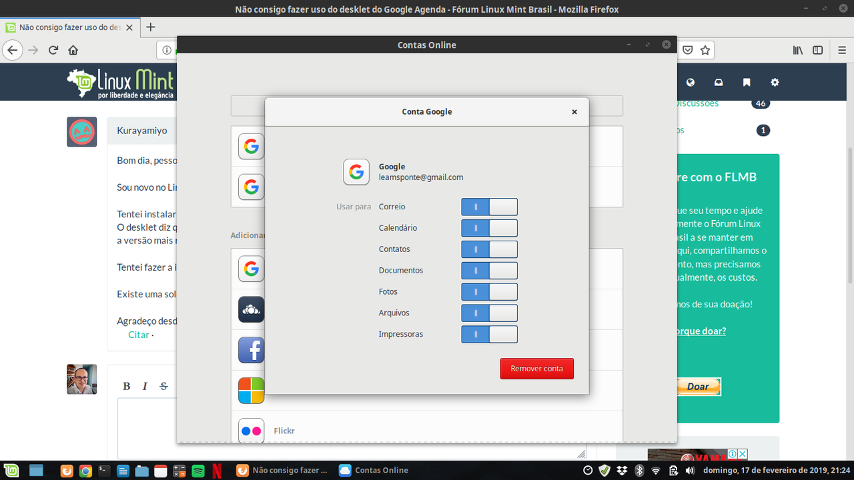Open Kurayamiyo's profile name link
Viewport: 854px width, 480px height.
[142, 131]
